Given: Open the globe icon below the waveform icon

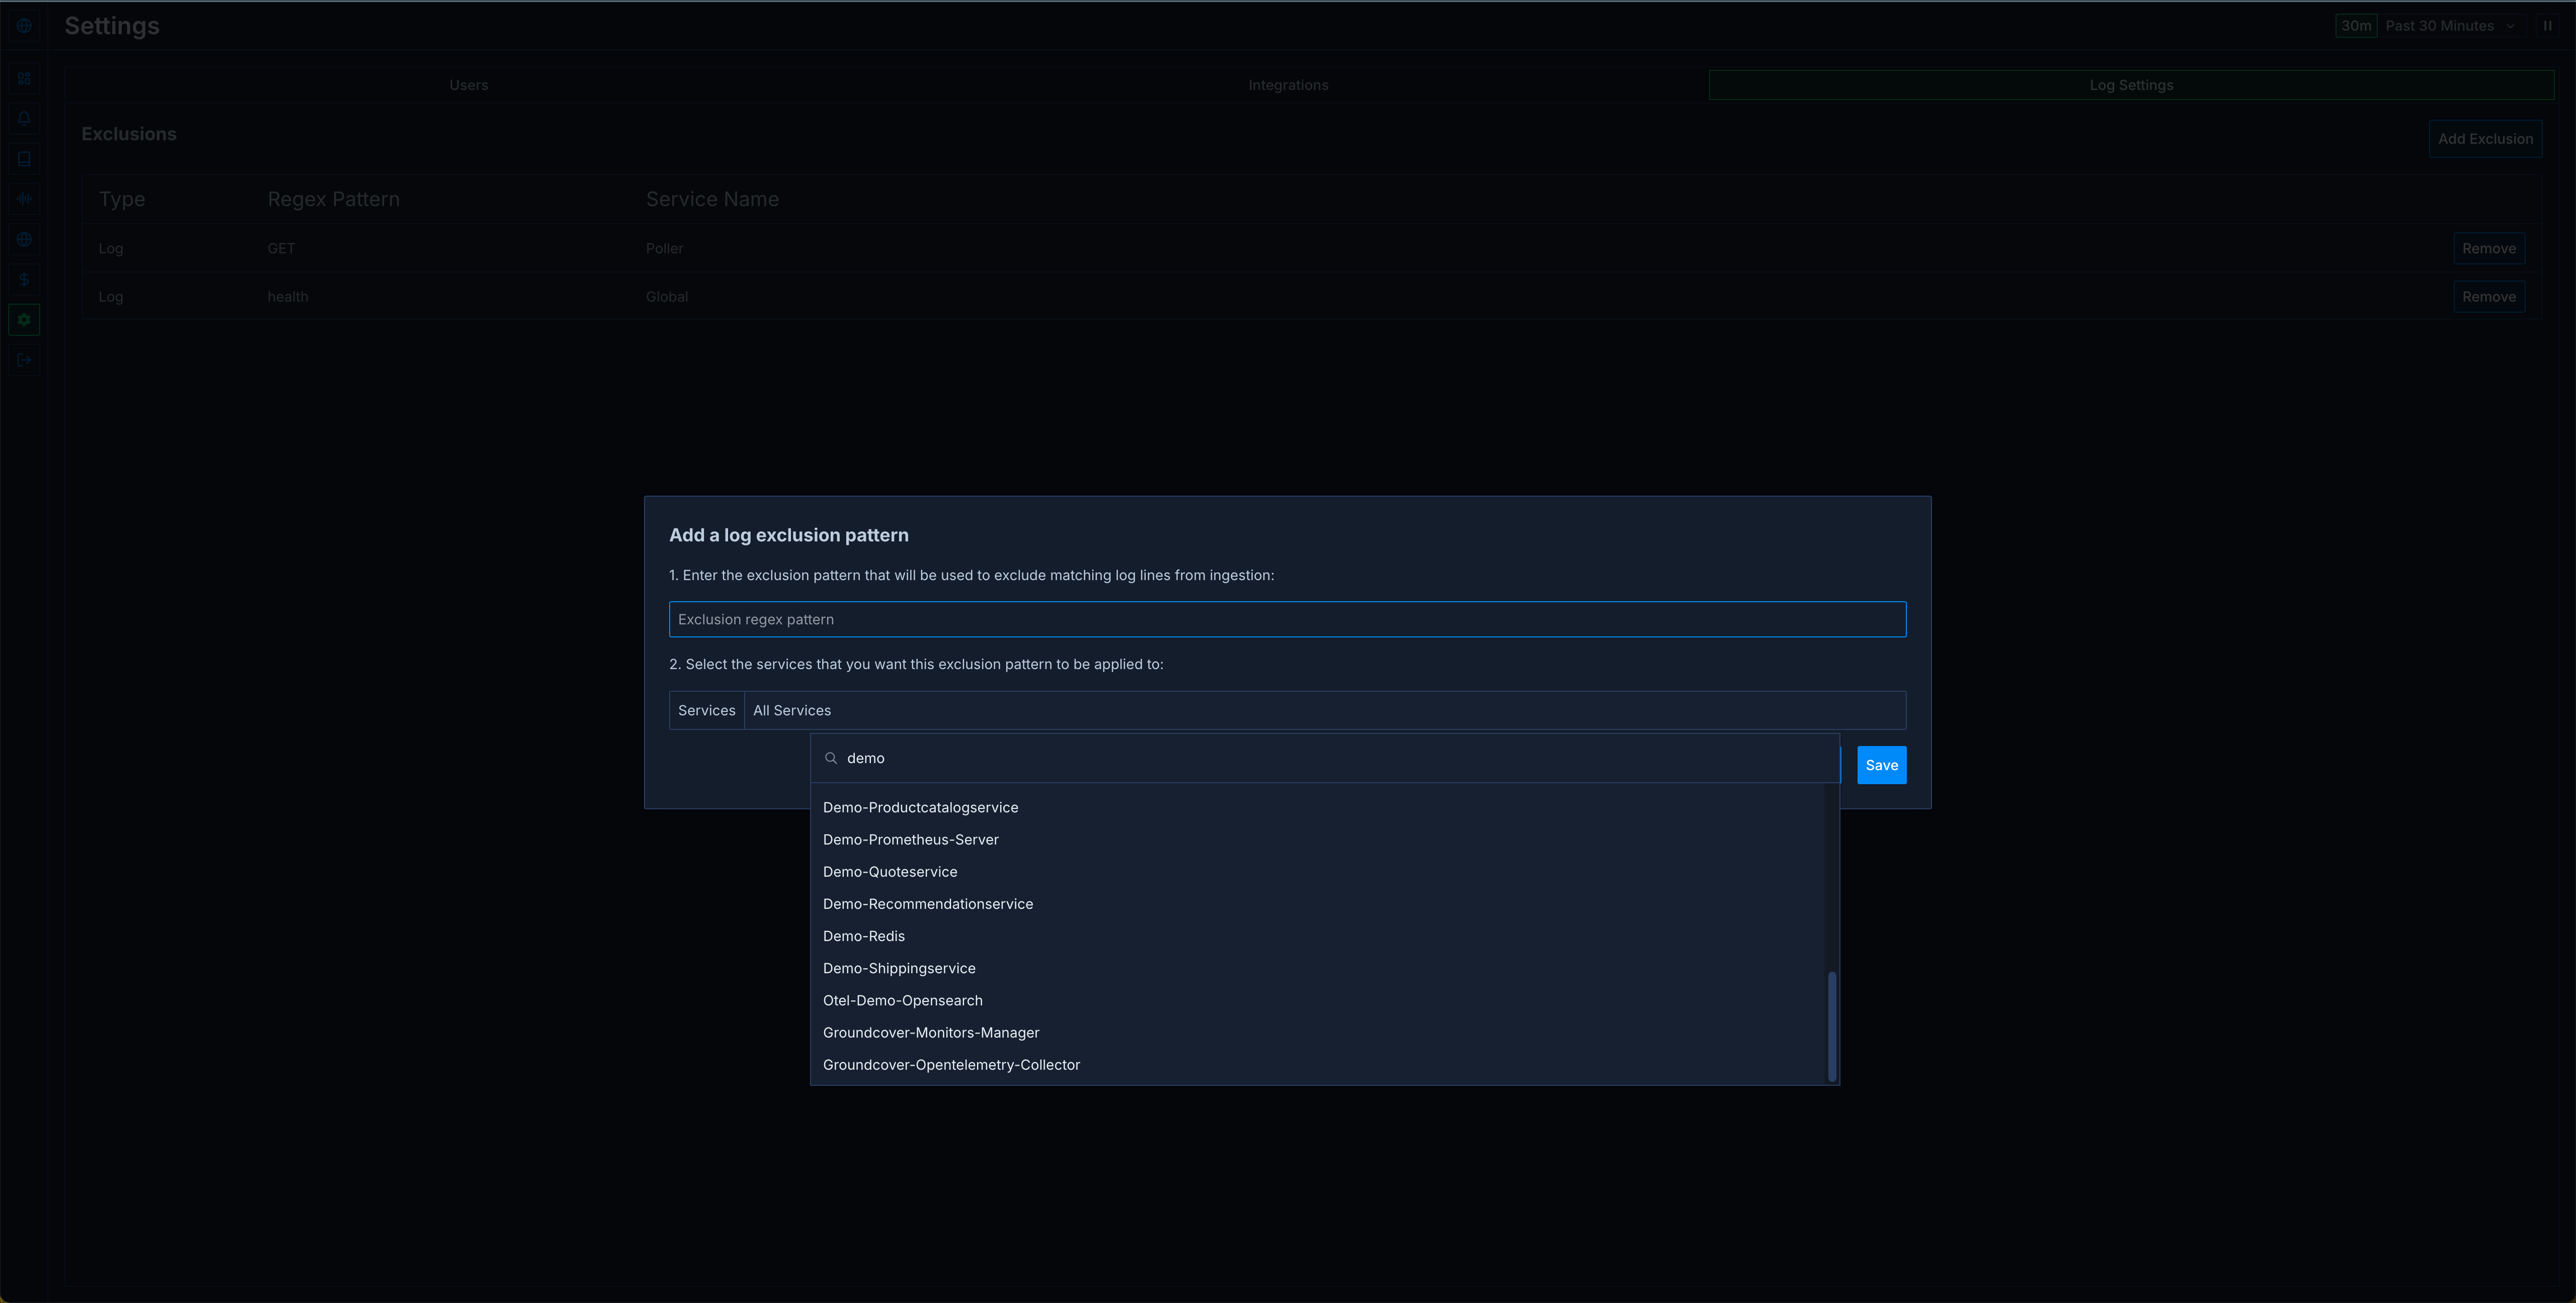Looking at the screenshot, I should tap(24, 239).
